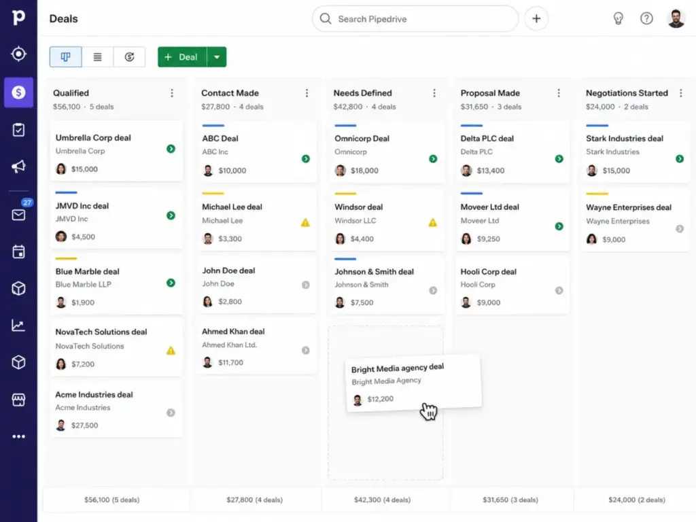Open Contact Made stage options menu
The image size is (696, 522).
307,92
